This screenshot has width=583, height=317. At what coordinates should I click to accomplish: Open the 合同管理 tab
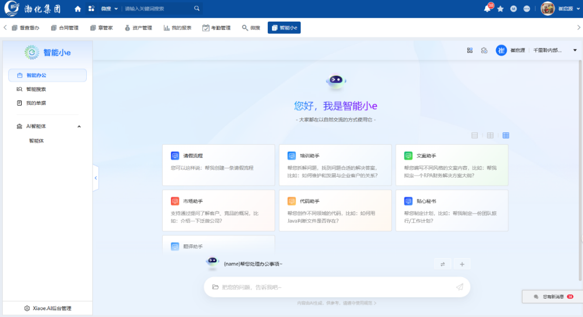tap(65, 28)
